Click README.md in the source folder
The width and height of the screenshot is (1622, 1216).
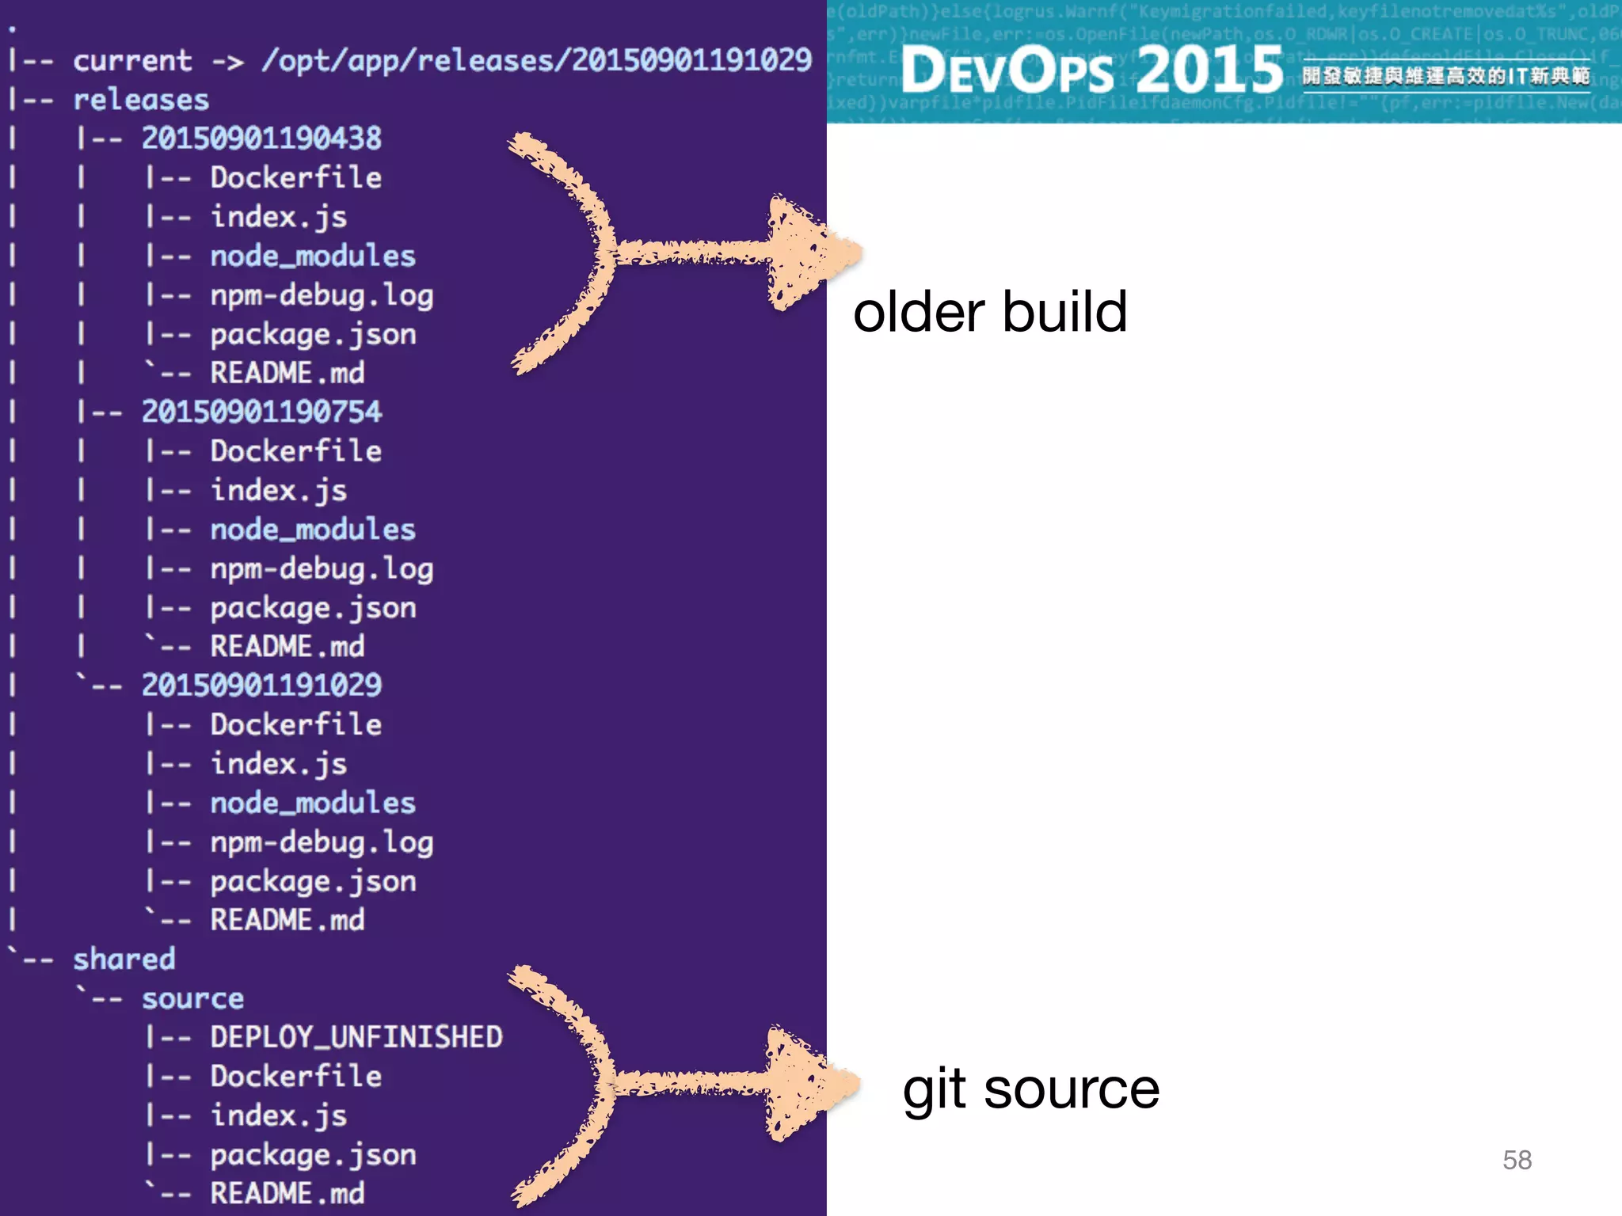coord(287,1194)
